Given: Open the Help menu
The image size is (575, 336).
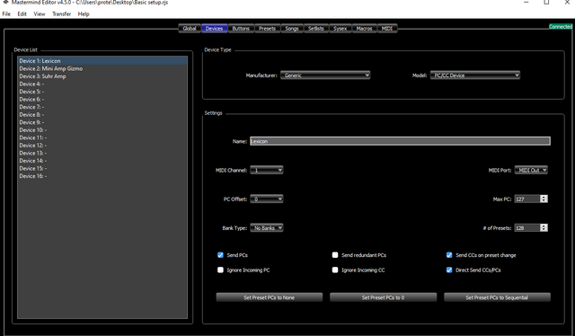Looking at the screenshot, I should pos(84,14).
